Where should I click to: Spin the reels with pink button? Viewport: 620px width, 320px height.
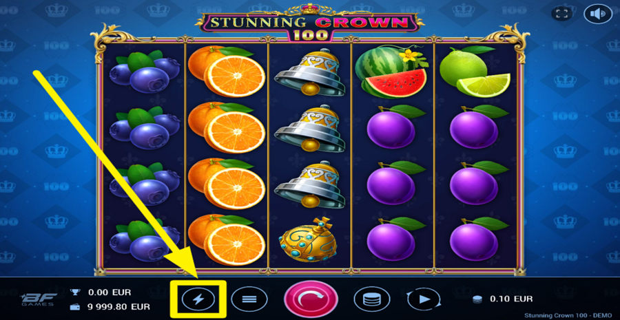tap(311, 300)
